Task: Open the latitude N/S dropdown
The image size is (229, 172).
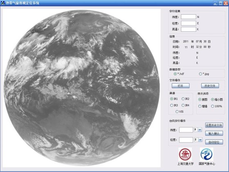Action: [x=200, y=129]
